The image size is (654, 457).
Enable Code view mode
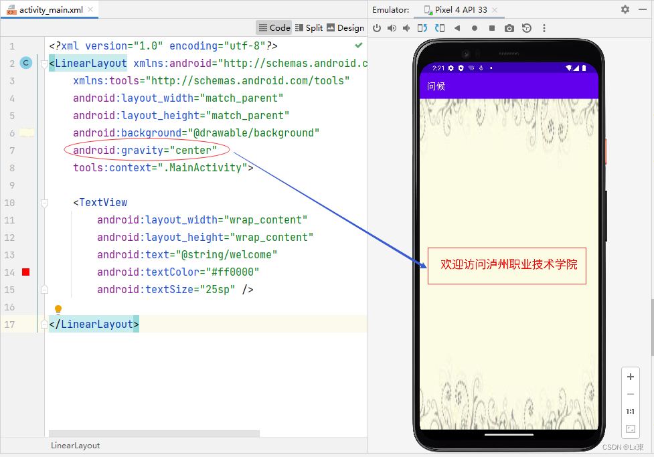tap(274, 27)
